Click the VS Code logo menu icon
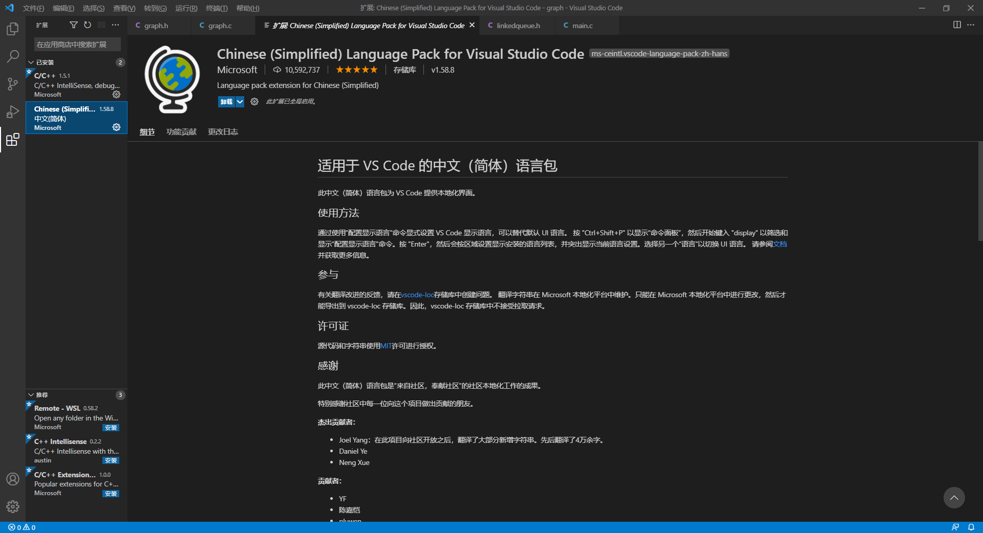 point(9,8)
